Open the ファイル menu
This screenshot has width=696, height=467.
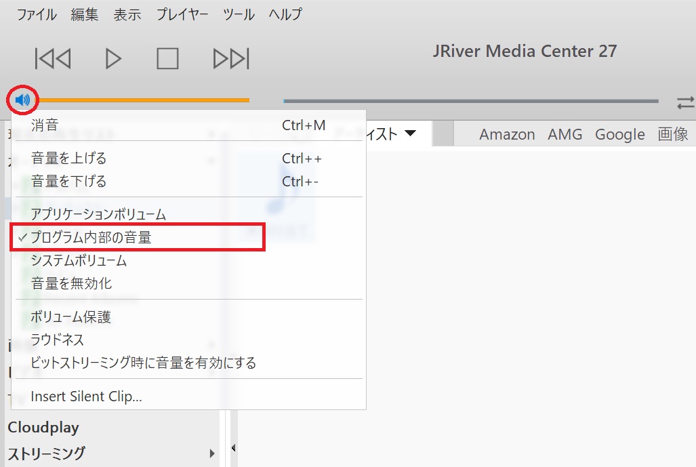[x=37, y=14]
